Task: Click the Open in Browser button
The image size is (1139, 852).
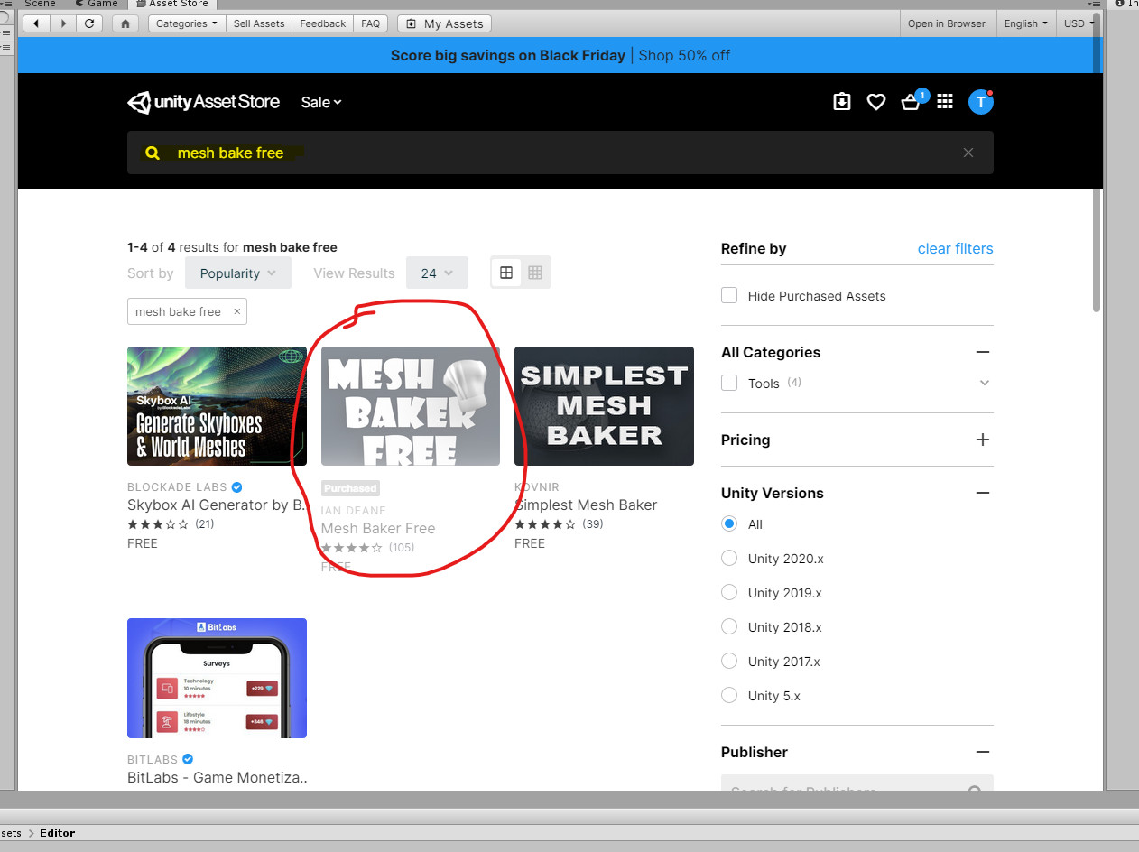Action: coord(946,23)
